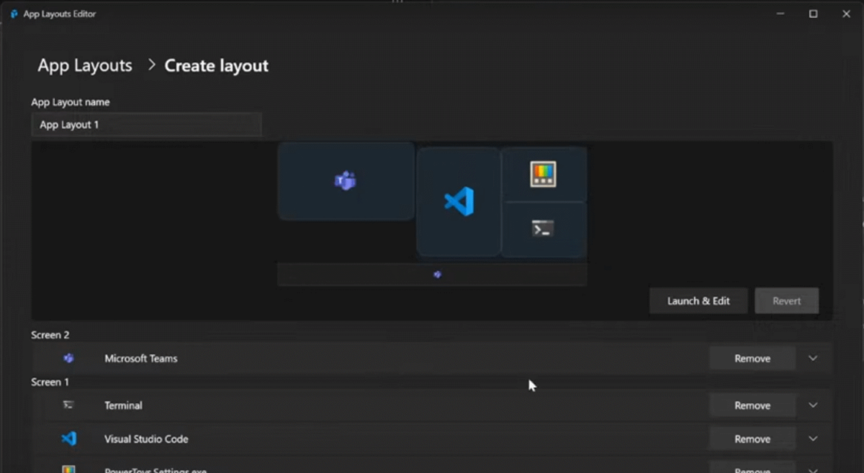Expand the Visual Studio Code row details
Viewport: 864px width, 473px height.
click(x=813, y=438)
